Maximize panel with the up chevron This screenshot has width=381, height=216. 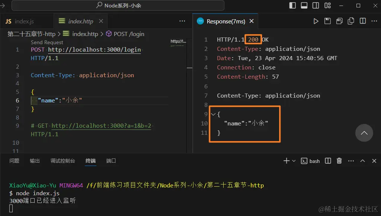tap(362, 161)
